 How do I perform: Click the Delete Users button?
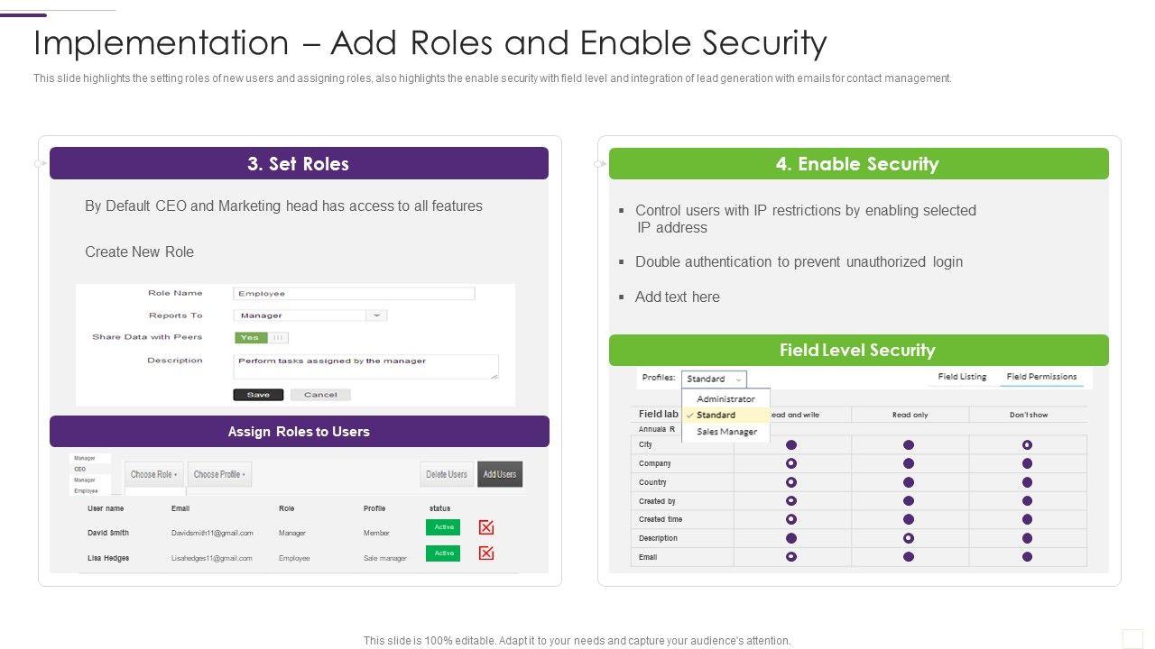447,474
